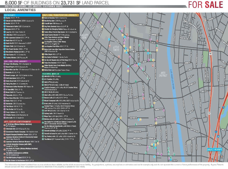This screenshot has width=228, height=169.
Task: Select the Bars, Cafes, Coffee & Hangouts header
Action: pos(16,61)
